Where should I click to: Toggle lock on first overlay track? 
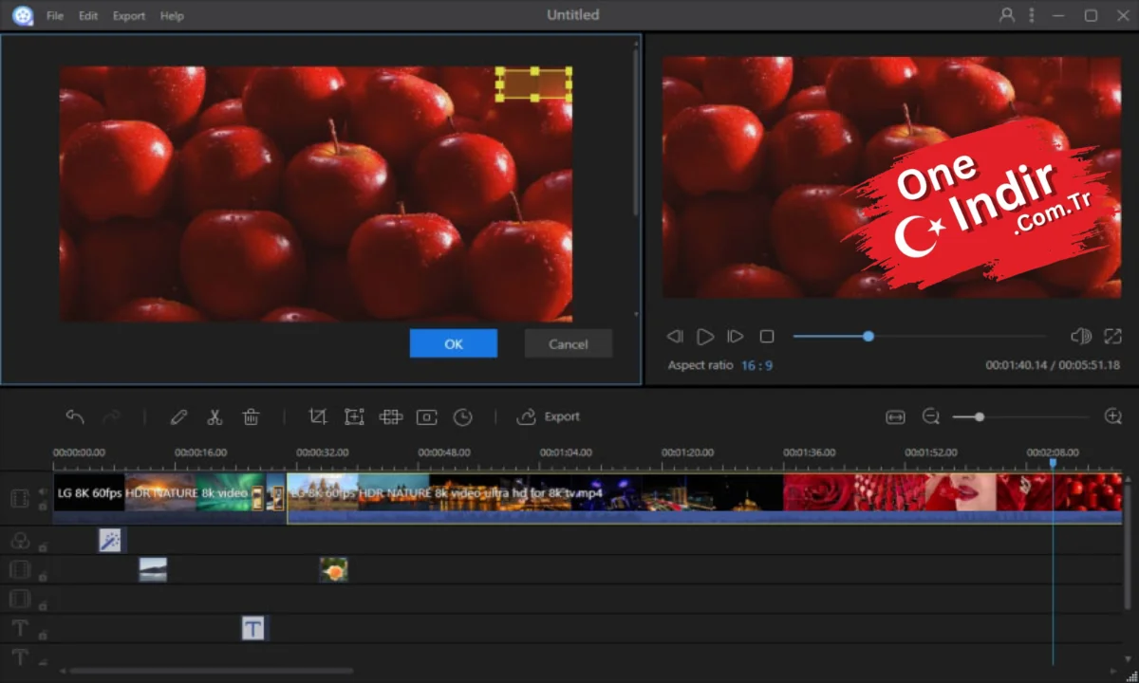pyautogui.click(x=43, y=575)
